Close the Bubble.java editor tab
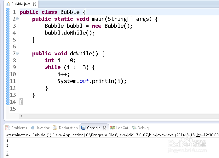This screenshot has height=158, width=219. click(x=35, y=4)
